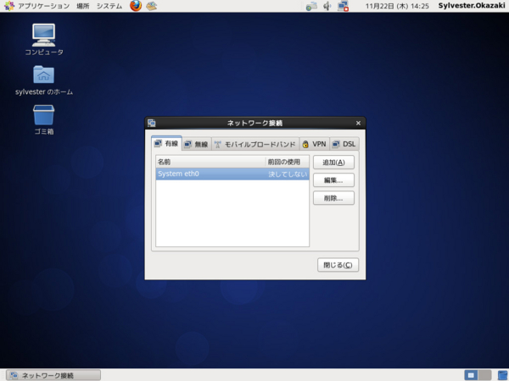Image resolution: width=509 pixels, height=381 pixels.
Task: Click the trash applet in bottom panel
Action: 502,375
